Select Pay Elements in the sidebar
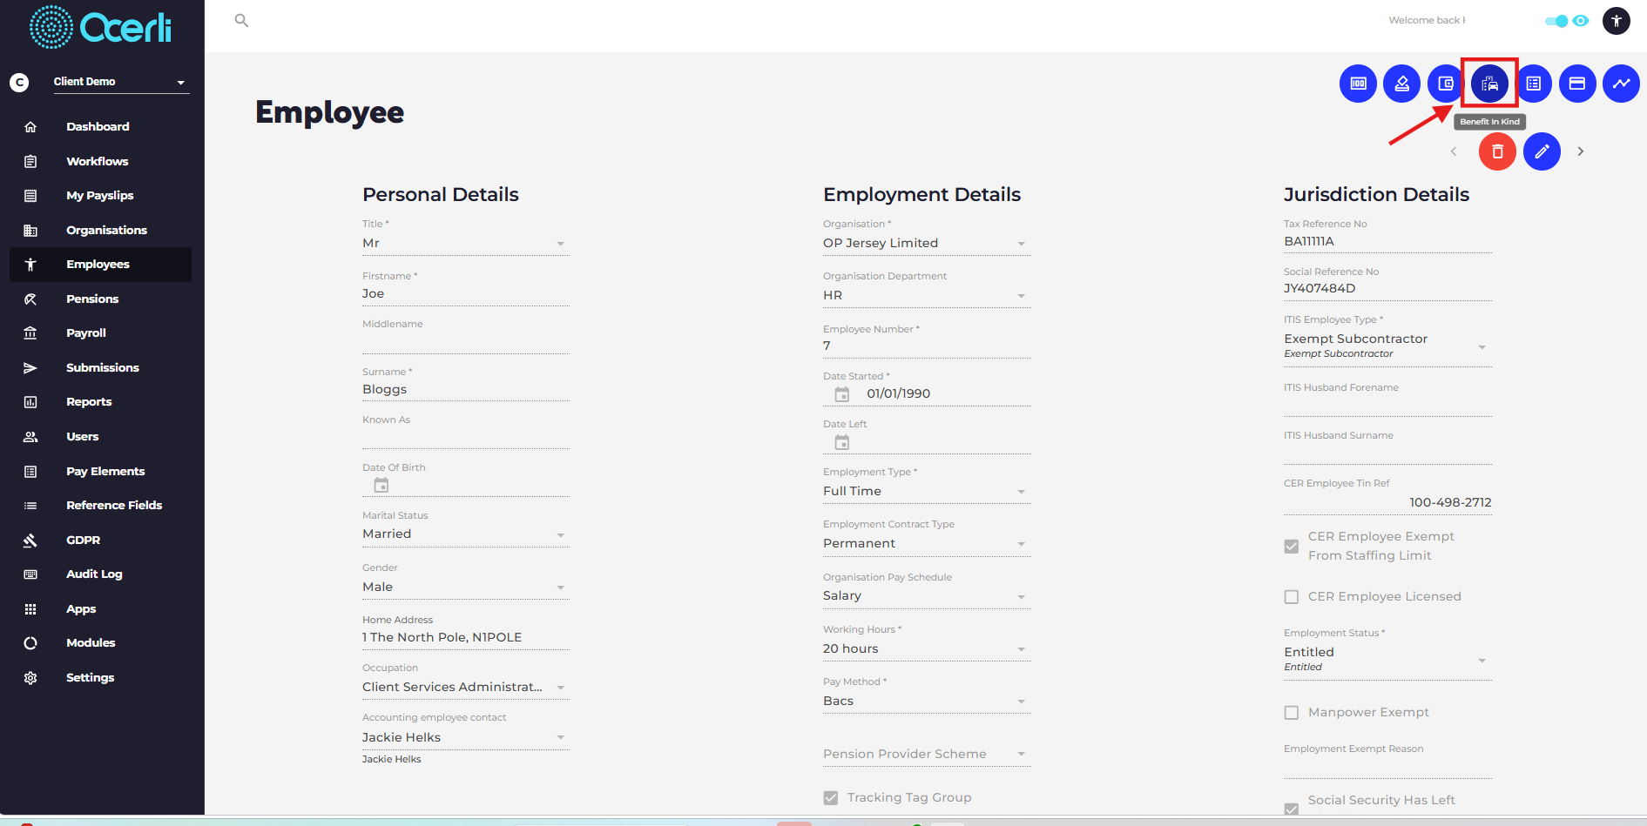This screenshot has height=826, width=1647. (100, 472)
